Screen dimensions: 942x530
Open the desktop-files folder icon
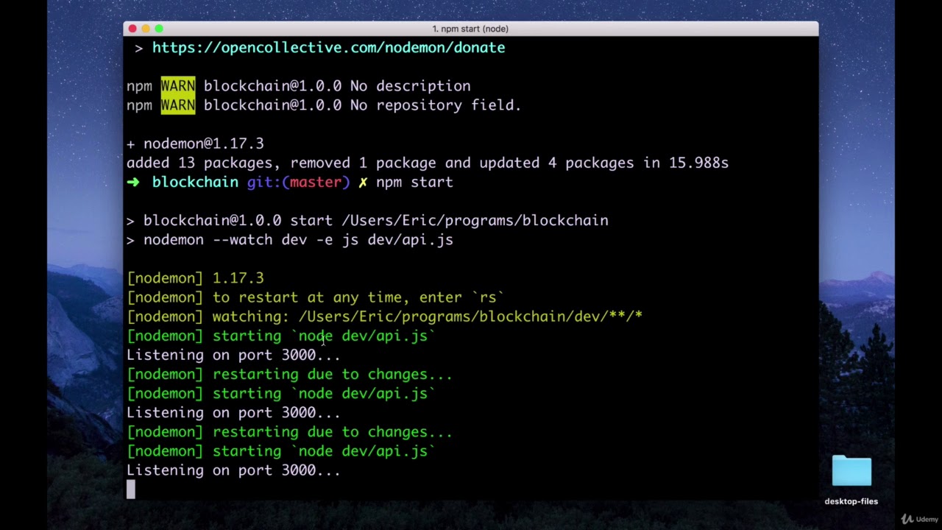coord(851,471)
